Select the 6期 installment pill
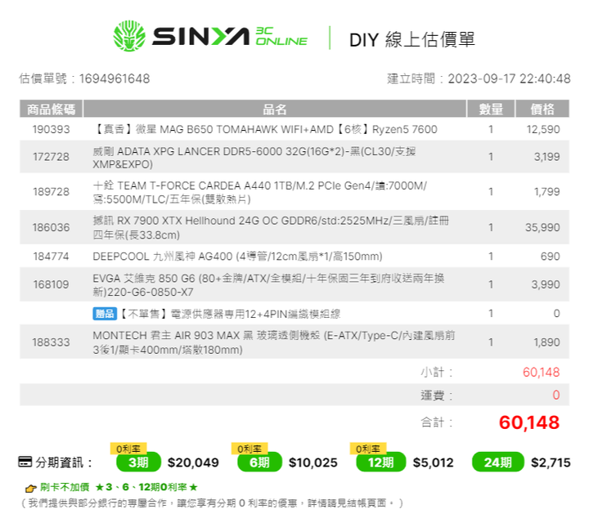Image resolution: width=589 pixels, height=527 pixels. 259,462
